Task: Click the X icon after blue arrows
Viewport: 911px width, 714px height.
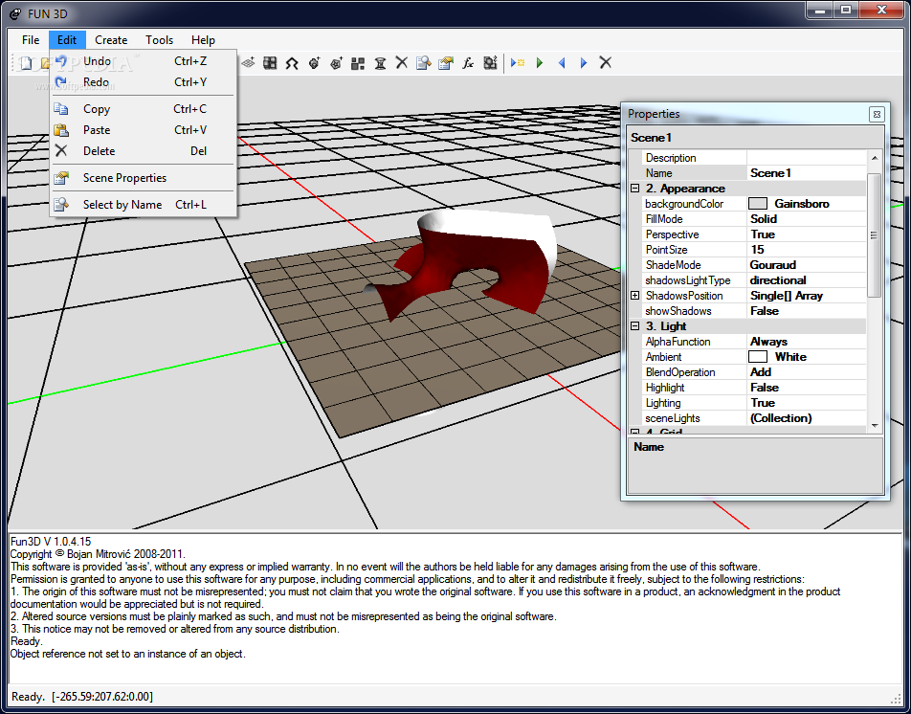Action: point(606,63)
